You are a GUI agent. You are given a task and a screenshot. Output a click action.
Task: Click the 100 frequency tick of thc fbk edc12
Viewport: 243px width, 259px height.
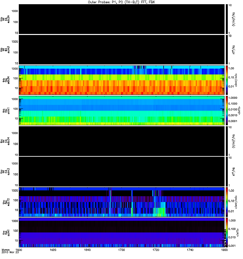click(15, 200)
